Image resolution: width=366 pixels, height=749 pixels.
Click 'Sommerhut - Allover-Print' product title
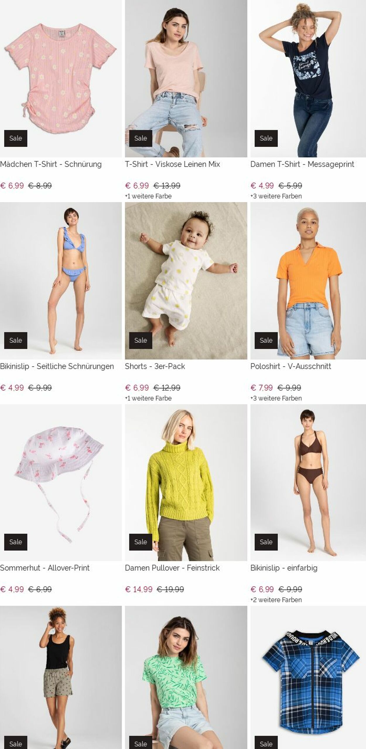(45, 568)
